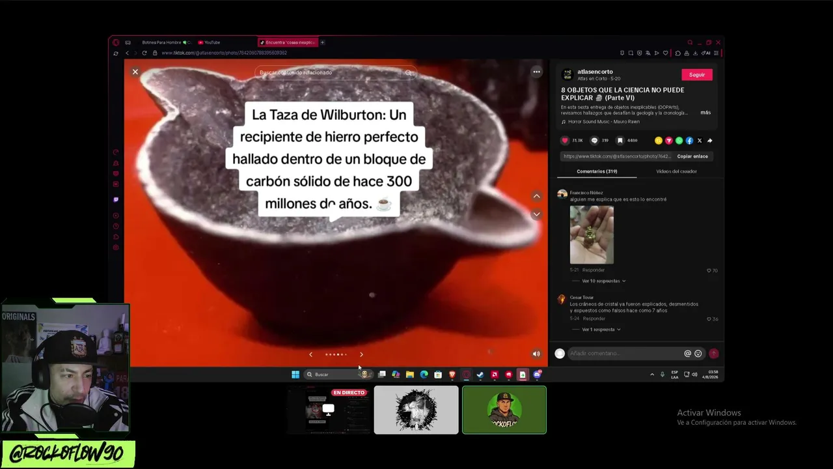The width and height of the screenshot is (833, 469).
Task: Share post to WhatsApp
Action: tap(679, 141)
